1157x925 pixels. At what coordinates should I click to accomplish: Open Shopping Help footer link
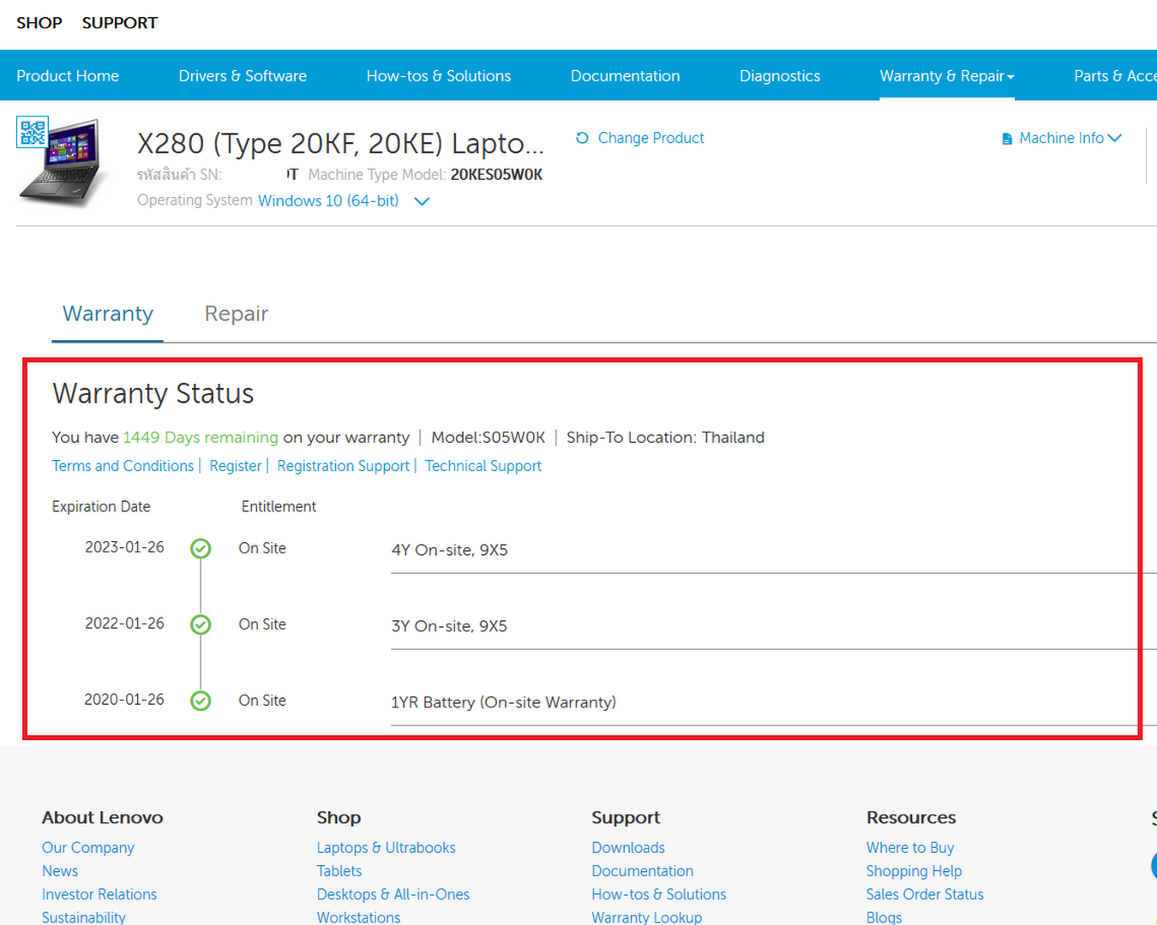[x=914, y=871]
